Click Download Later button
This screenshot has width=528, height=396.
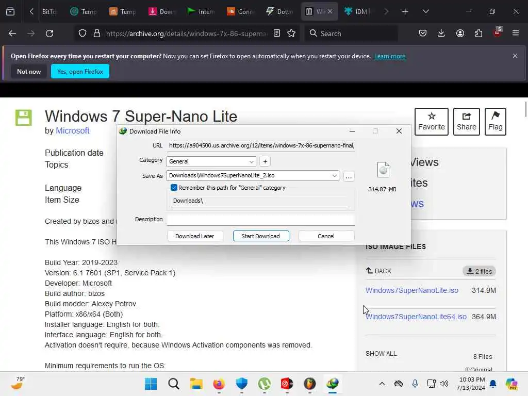click(x=194, y=236)
